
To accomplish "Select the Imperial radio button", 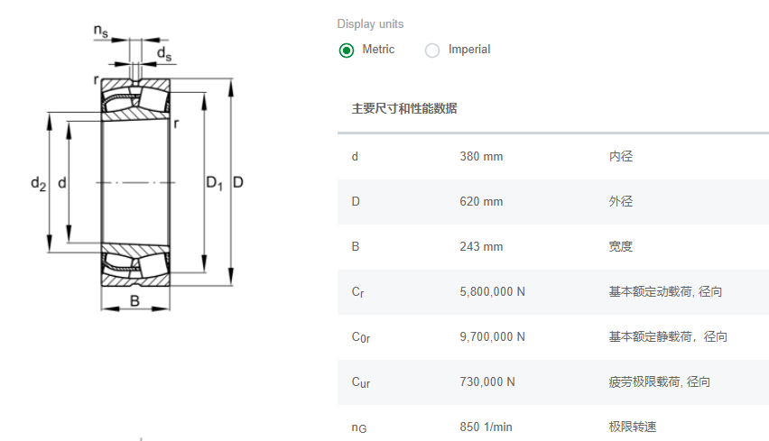I will [432, 51].
